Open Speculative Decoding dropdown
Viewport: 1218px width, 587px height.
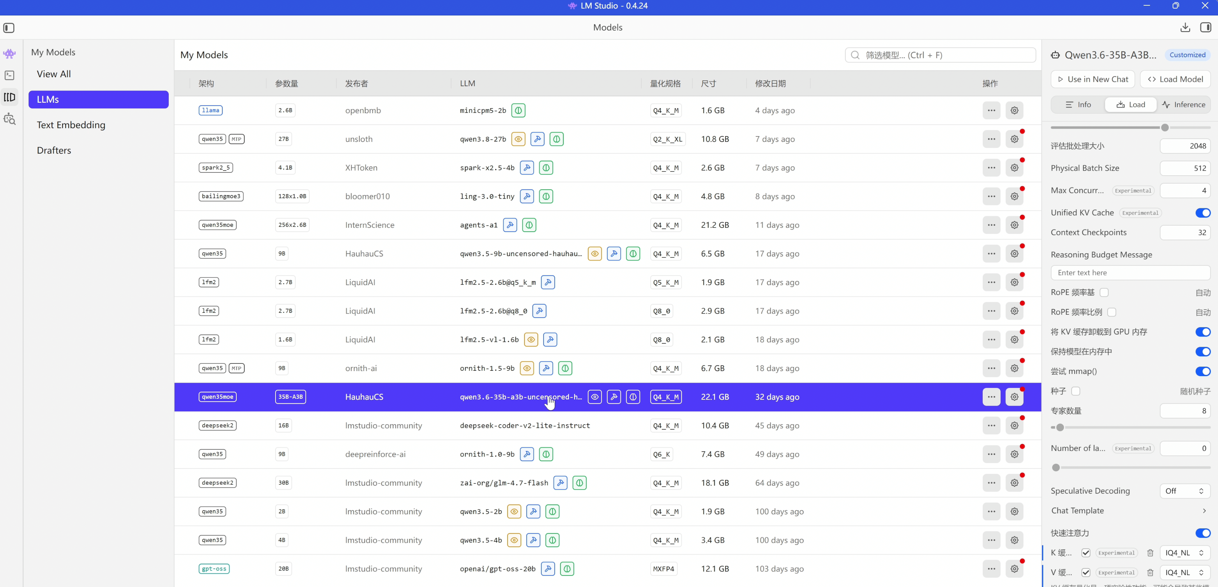tap(1185, 491)
